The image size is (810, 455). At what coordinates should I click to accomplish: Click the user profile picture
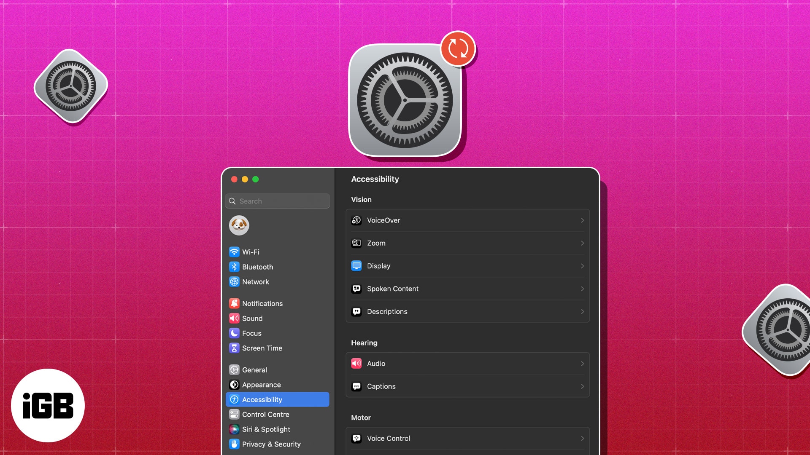coord(239,225)
